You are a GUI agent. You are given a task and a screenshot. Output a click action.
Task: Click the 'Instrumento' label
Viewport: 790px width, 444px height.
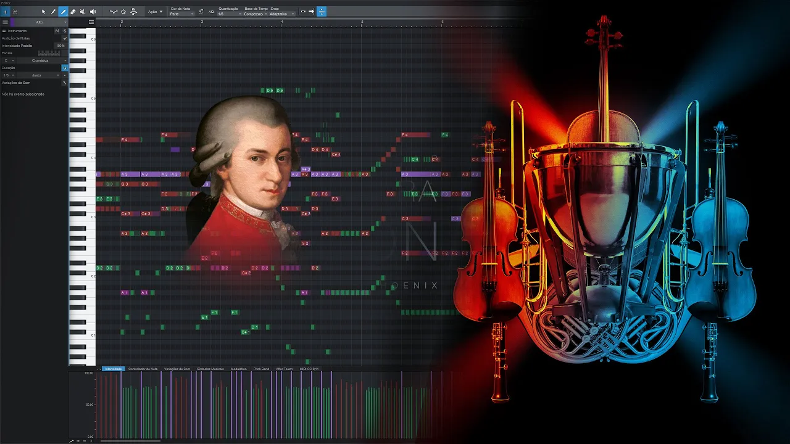tap(17, 31)
